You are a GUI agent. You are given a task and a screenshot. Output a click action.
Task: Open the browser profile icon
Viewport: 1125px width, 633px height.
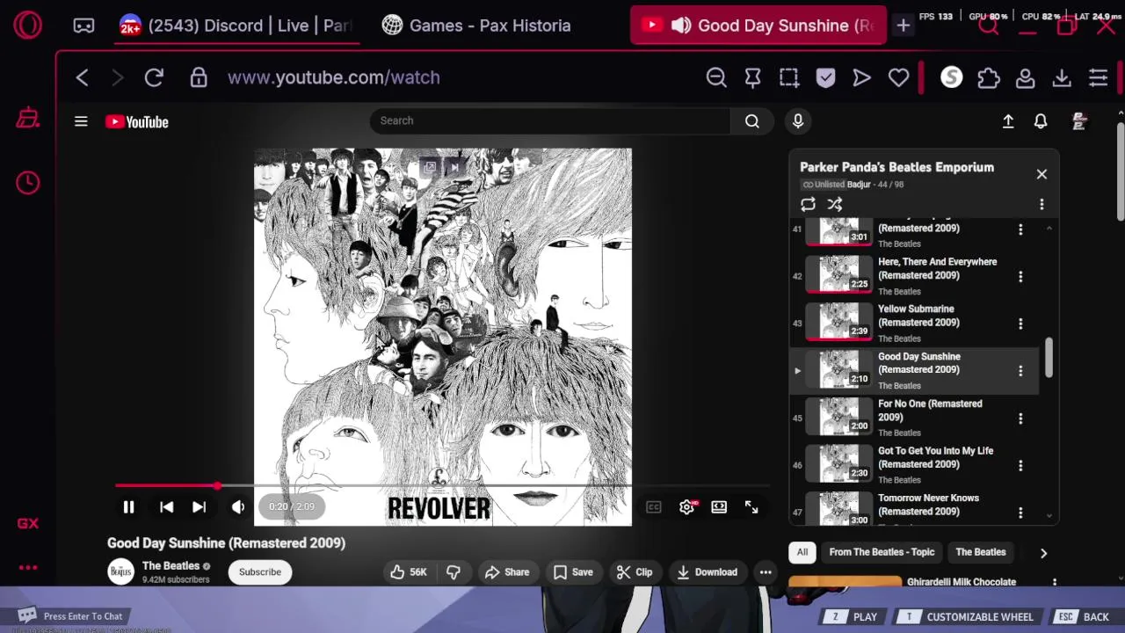click(x=1025, y=77)
